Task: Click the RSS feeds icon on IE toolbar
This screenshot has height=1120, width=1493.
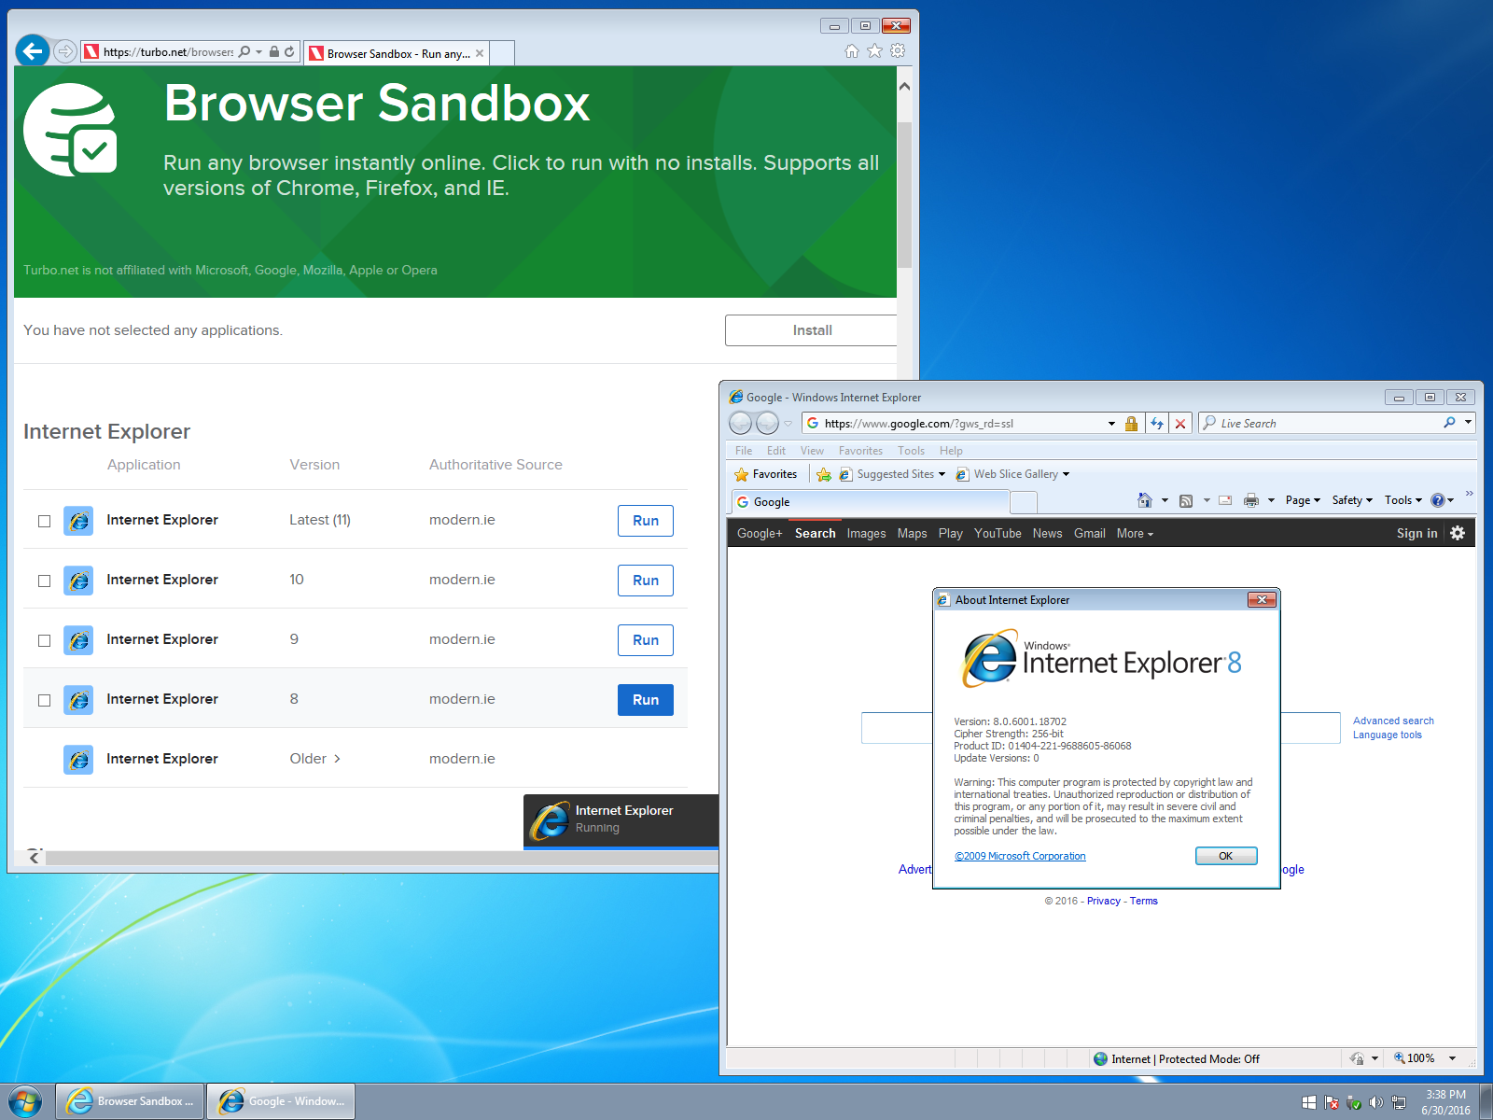Action: point(1185,500)
